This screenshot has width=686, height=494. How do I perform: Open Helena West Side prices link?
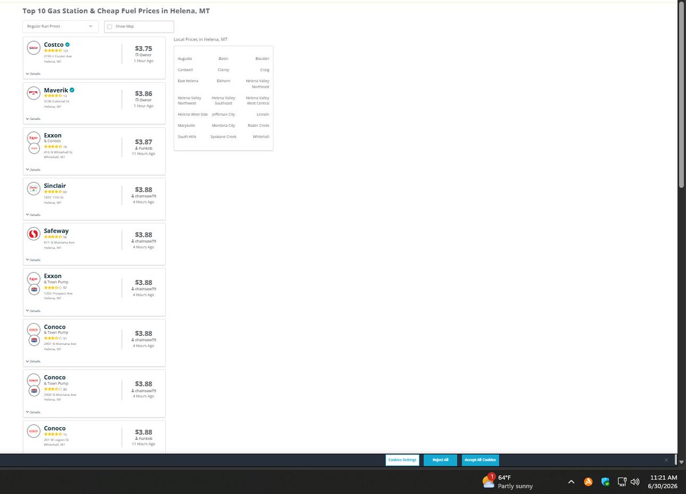[x=193, y=115]
